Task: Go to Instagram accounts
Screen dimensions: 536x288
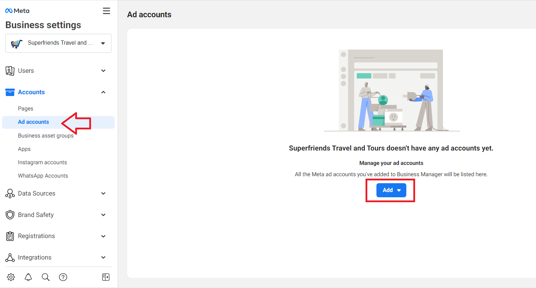Action: point(43,162)
